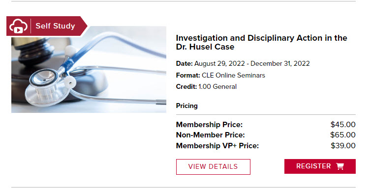Viewport: 370px width, 188px height.
Task: Select the Self Study badge label
Action: point(55,26)
